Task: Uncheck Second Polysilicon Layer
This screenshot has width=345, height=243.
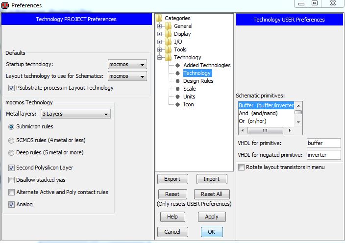Action: (x=11, y=168)
